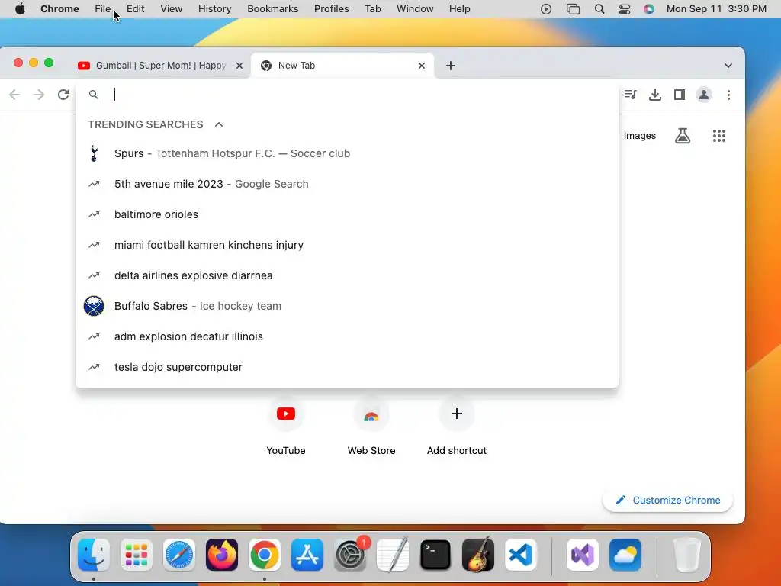The width and height of the screenshot is (781, 586).
Task: Launch Firefox from the Dock
Action: [222, 555]
